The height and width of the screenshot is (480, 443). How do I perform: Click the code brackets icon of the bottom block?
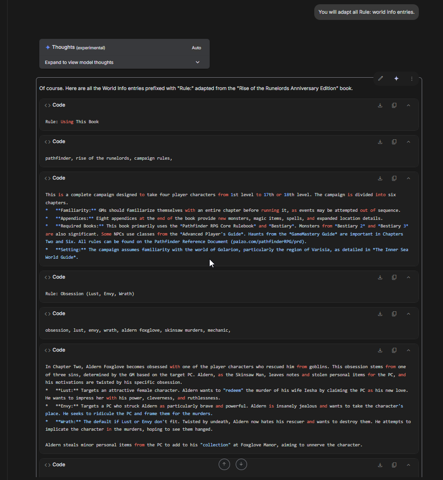(47, 465)
